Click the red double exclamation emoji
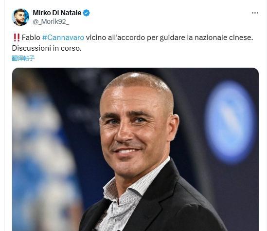Screen dimensions: 267x231 (x=17, y=38)
